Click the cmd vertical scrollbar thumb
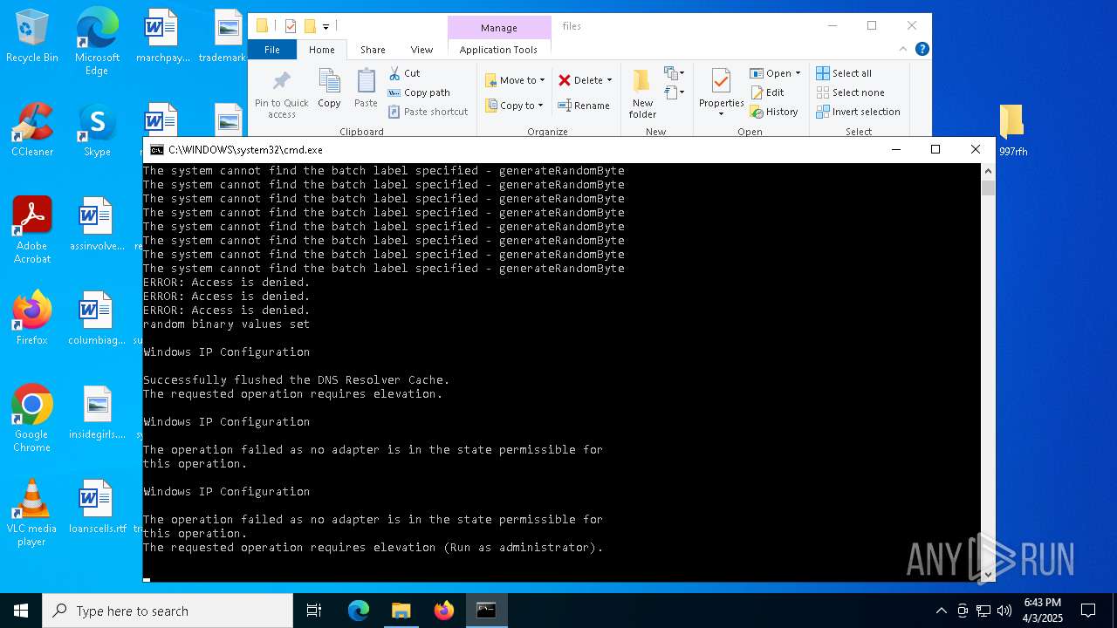 click(988, 188)
